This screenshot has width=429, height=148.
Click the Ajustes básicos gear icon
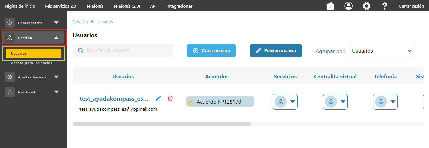click(x=10, y=77)
